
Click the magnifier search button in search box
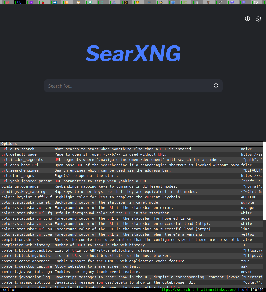(216, 86)
